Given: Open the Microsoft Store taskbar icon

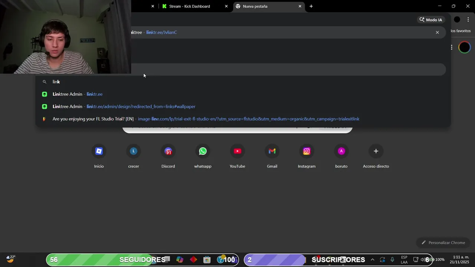Looking at the screenshot, I should (207, 260).
